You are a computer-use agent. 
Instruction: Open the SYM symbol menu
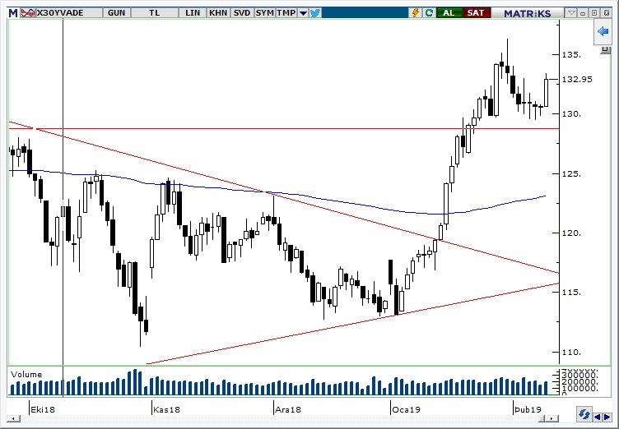(264, 13)
